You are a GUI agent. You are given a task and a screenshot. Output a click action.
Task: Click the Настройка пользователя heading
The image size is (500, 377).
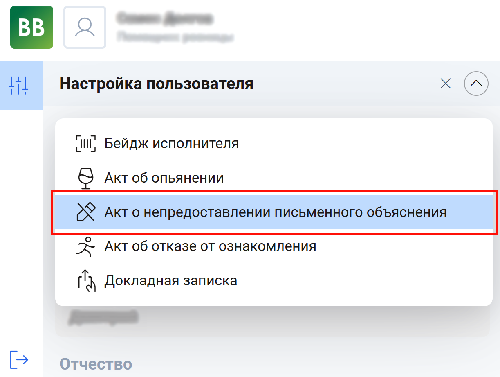click(157, 84)
